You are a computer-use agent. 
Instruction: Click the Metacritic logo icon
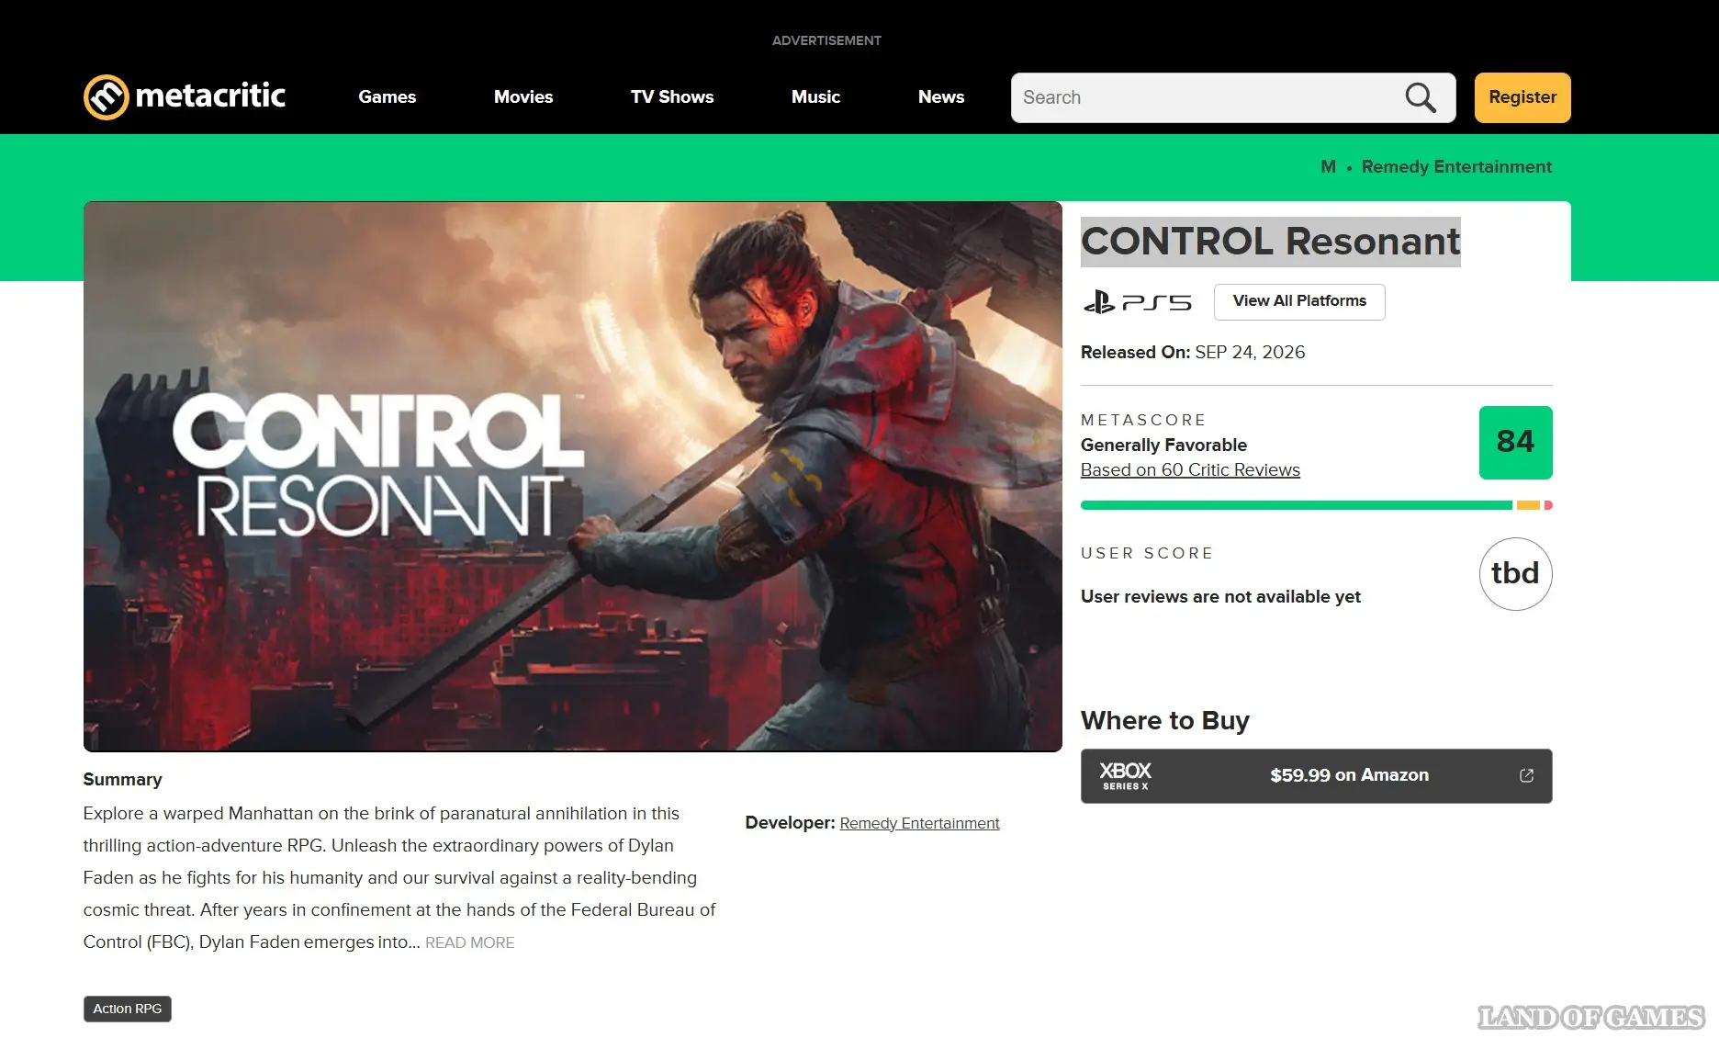[x=107, y=97]
